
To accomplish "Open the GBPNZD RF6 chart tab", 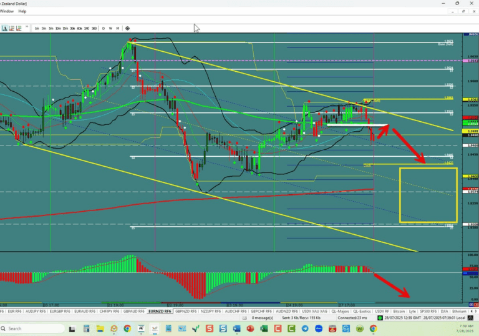I will coord(186,311).
